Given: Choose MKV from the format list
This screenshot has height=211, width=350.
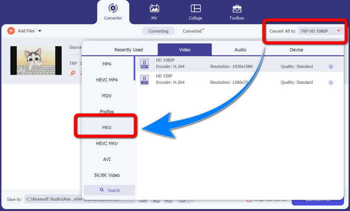Looking at the screenshot, I should pyautogui.click(x=106, y=127).
